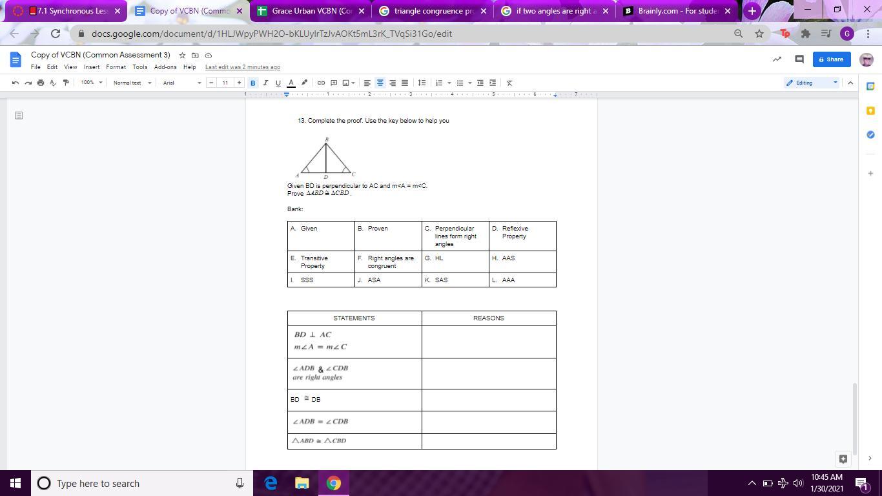The height and width of the screenshot is (496, 882).
Task: Expand numbered list style options
Action: pyautogui.click(x=449, y=83)
